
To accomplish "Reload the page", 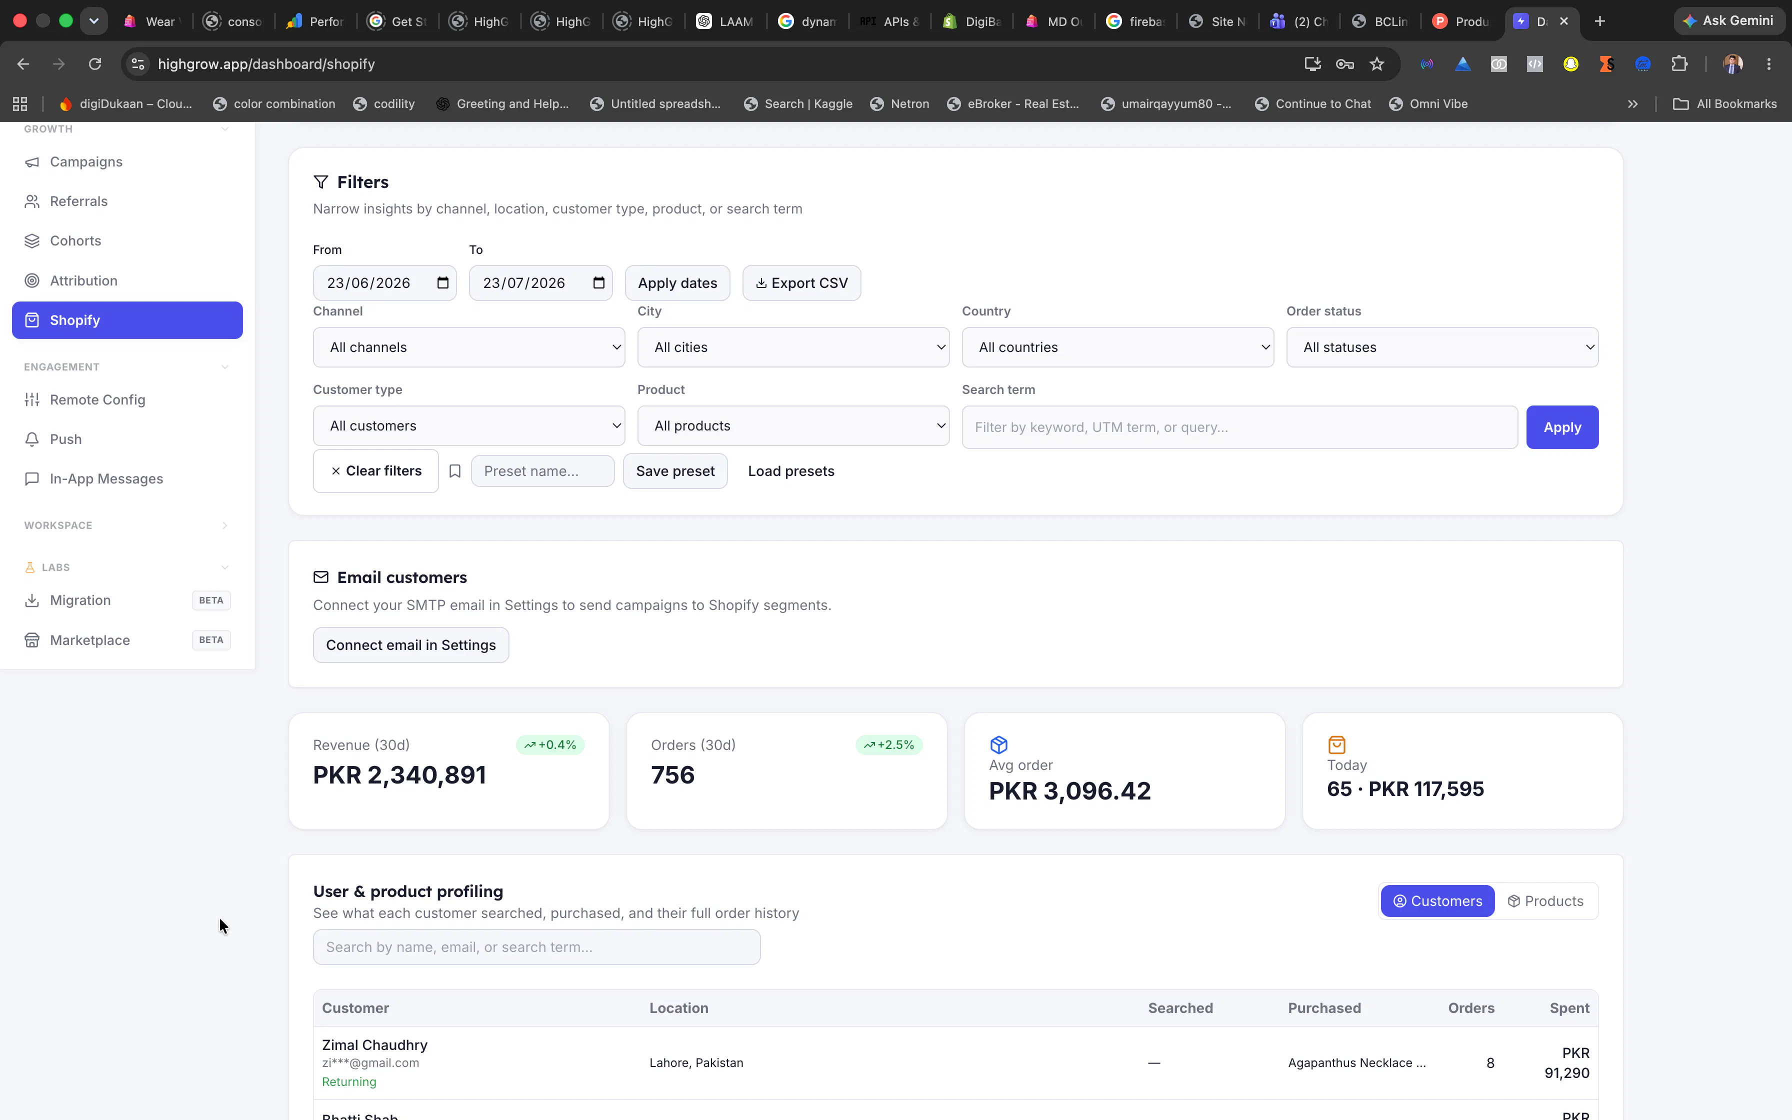I will point(95,64).
